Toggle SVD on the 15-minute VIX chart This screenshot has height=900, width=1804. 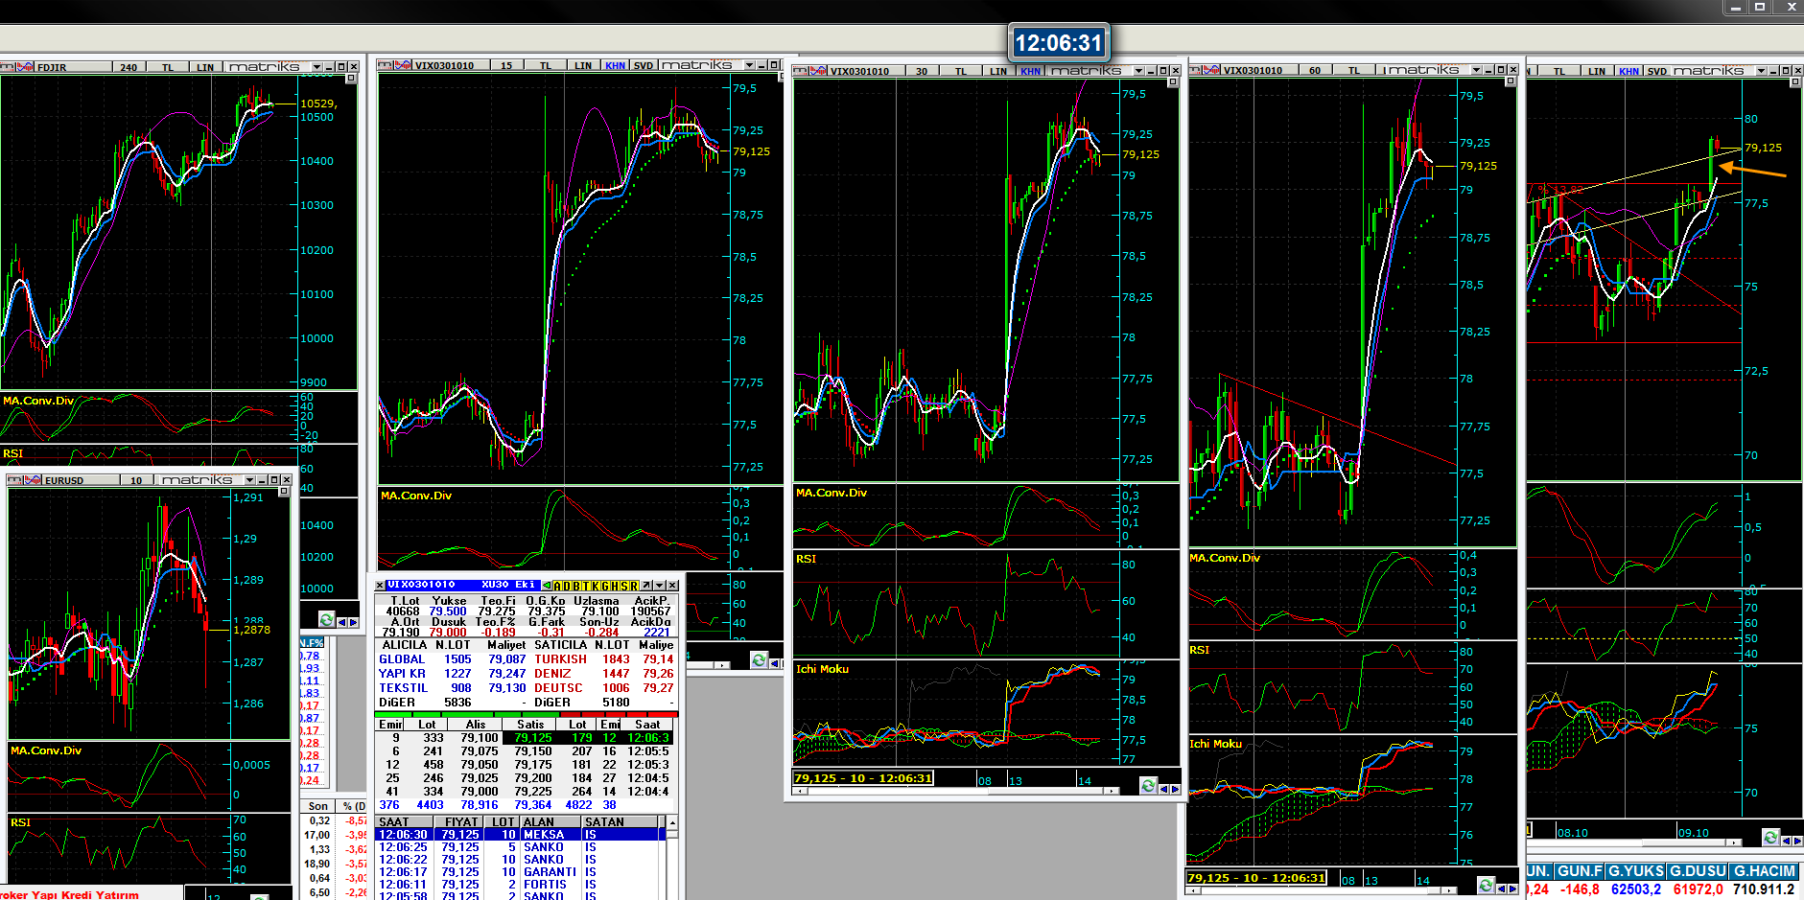[x=643, y=66]
